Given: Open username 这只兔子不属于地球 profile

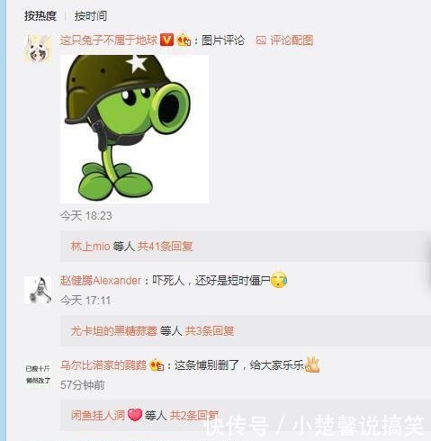Looking at the screenshot, I should coord(109,40).
